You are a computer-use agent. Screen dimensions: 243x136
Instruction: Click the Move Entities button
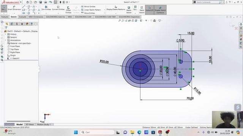pos(88,13)
